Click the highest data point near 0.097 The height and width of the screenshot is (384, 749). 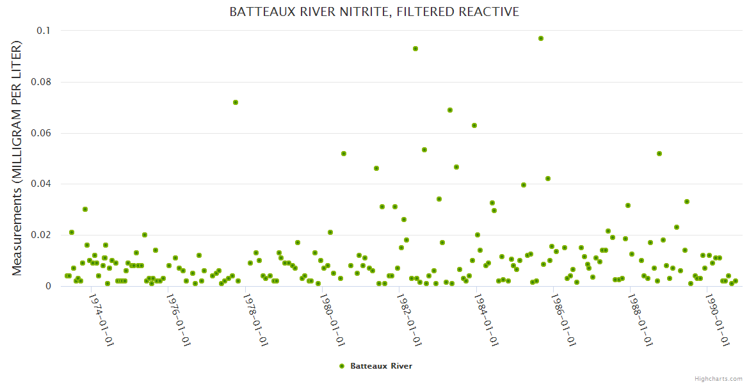tap(541, 38)
